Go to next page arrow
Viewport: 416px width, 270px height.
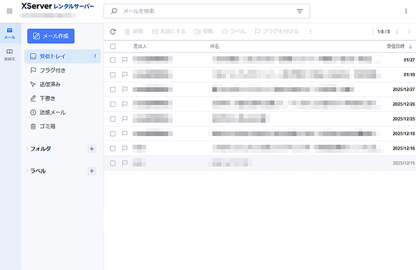coord(409,32)
